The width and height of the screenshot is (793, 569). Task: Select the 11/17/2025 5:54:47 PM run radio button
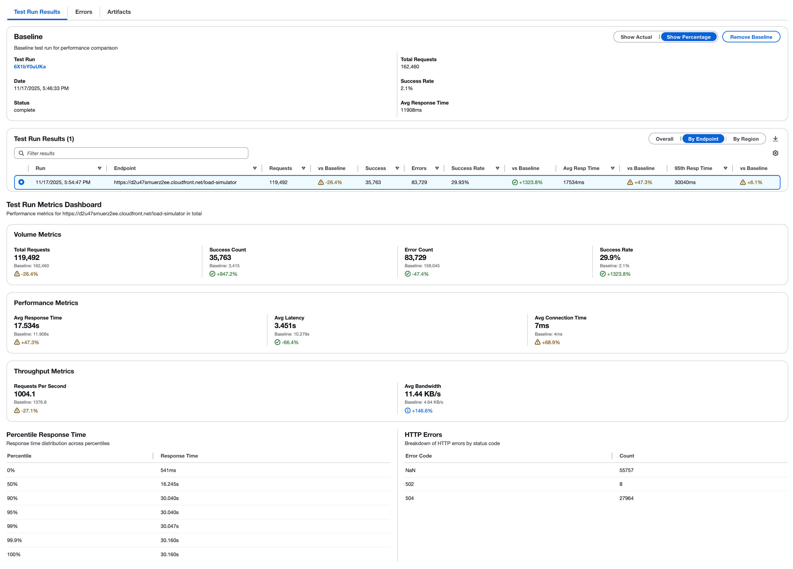pos(21,182)
